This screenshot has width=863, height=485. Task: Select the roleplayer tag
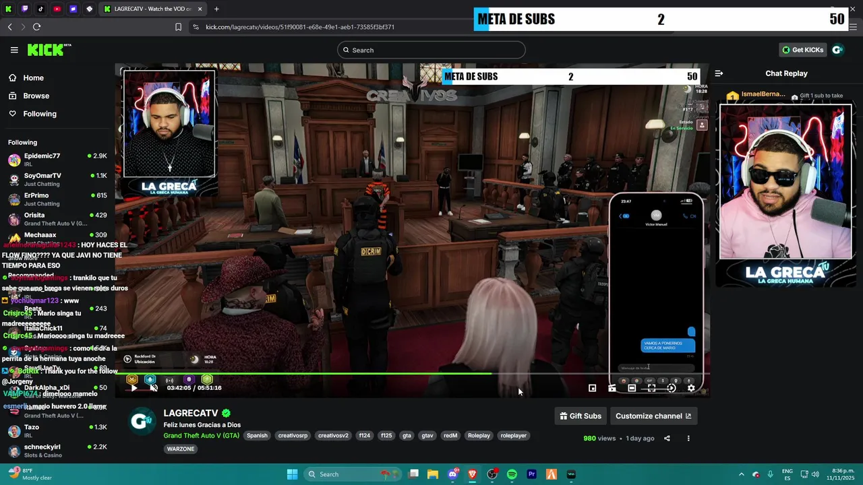pyautogui.click(x=513, y=436)
